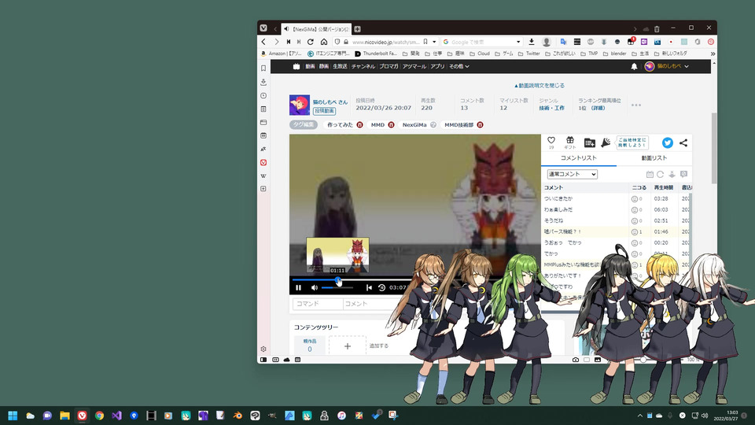Open the 技術・工作 genre link
This screenshot has width=755, height=425.
click(551, 108)
